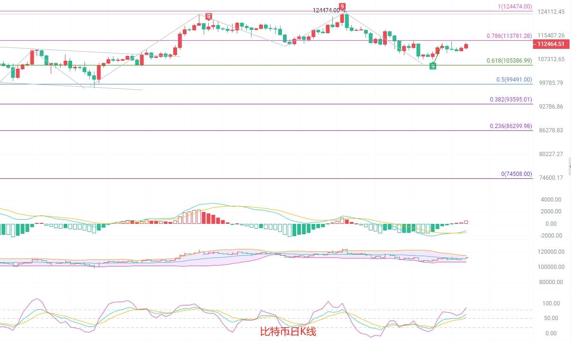Click the latest red candlestick on chart
The height and width of the screenshot is (341, 571).
(466, 46)
